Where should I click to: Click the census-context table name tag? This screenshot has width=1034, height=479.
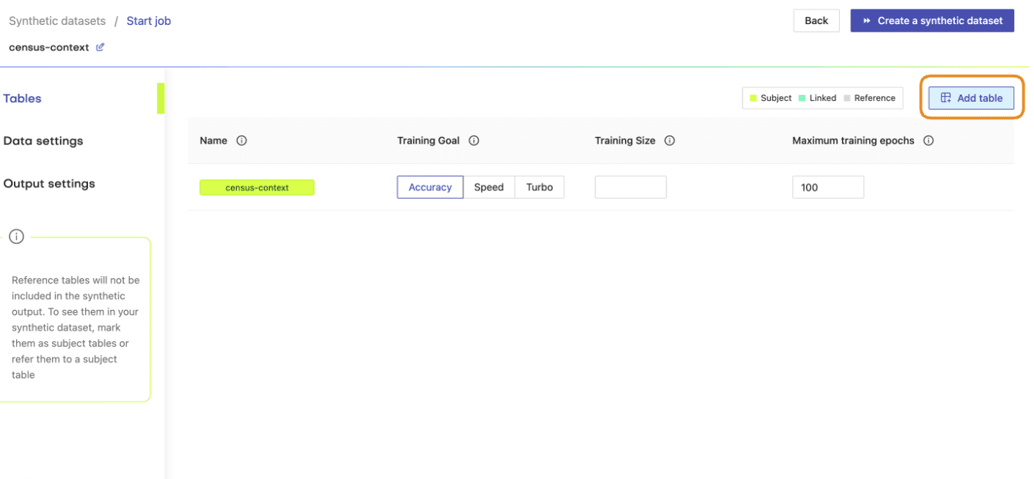pos(257,187)
